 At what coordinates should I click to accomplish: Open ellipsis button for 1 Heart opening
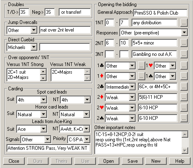tap(184, 66)
